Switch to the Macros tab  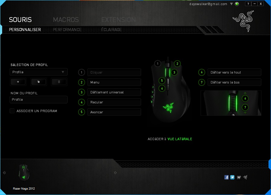[x=66, y=20]
